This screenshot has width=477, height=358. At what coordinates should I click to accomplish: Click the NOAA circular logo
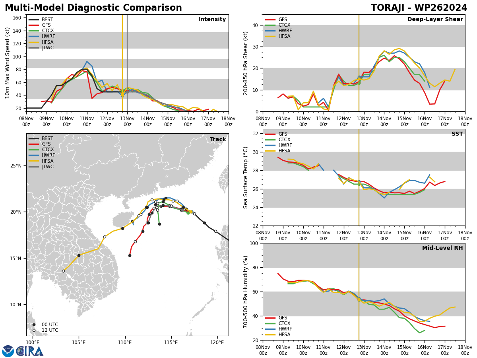[x=8, y=351]
